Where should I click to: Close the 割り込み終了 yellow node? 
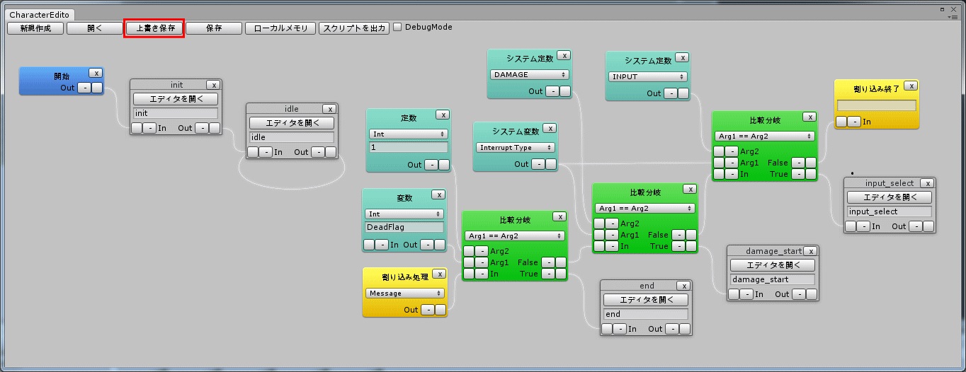tap(911, 86)
